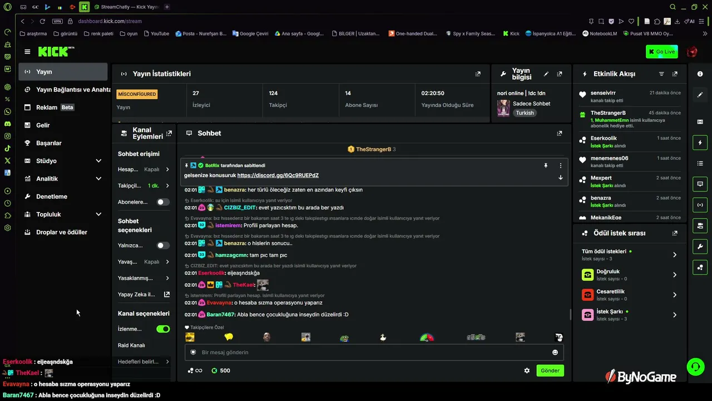The height and width of the screenshot is (401, 712).
Task: Open a new browser tab
Action: point(167,7)
